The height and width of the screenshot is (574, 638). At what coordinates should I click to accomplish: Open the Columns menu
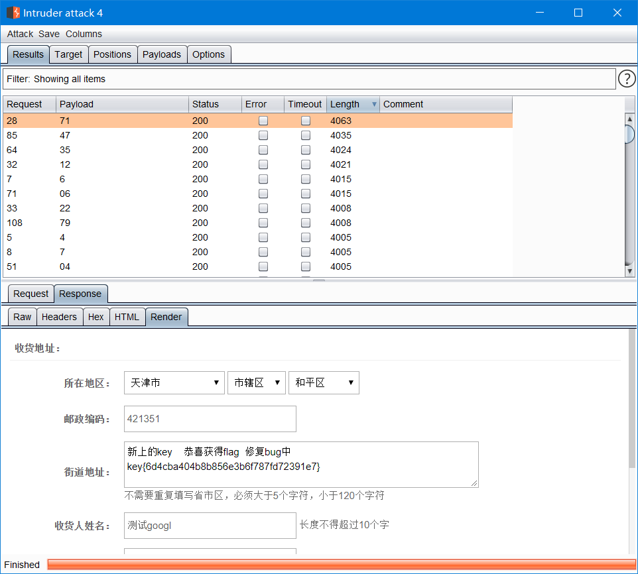(84, 34)
